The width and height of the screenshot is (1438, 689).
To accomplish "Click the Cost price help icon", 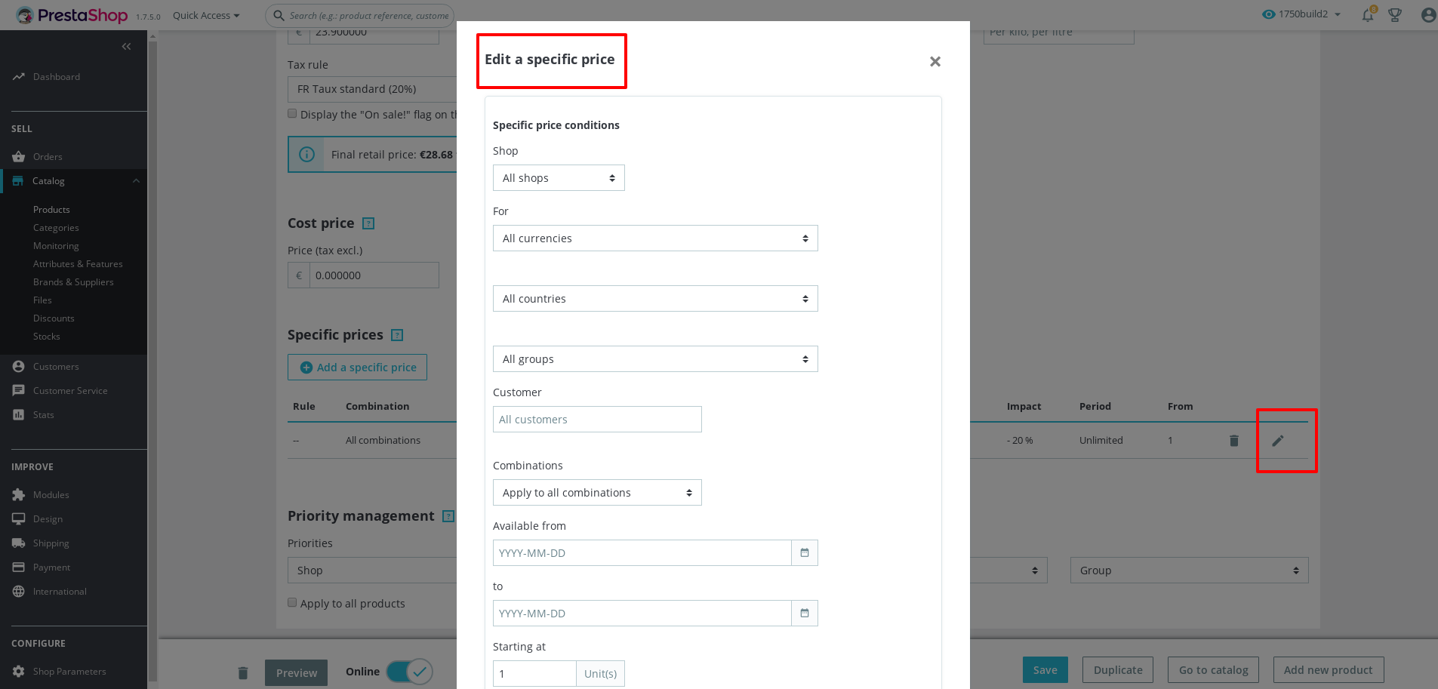I will (368, 223).
